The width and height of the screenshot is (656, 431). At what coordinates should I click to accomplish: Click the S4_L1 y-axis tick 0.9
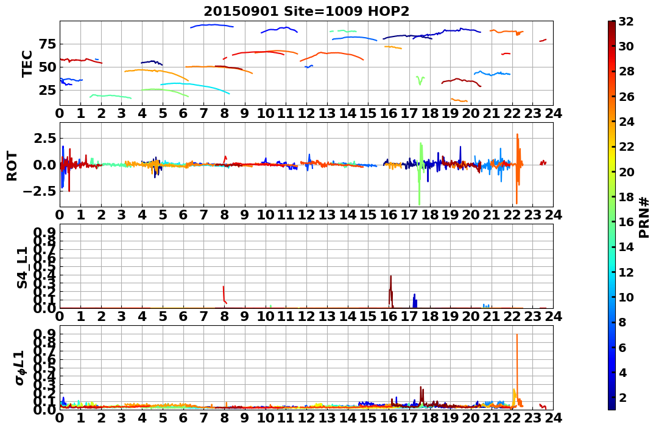tap(44, 232)
